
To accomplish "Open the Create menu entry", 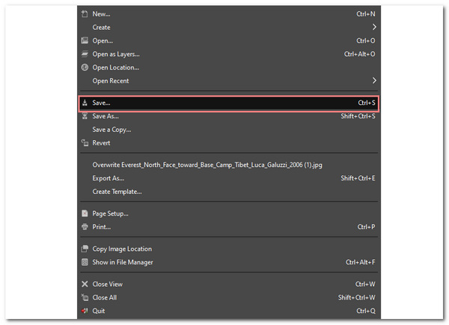I will pyautogui.click(x=229, y=27).
